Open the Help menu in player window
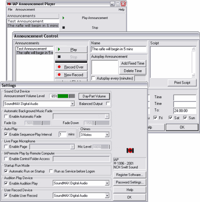The image size is (200, 202). (121, 9)
